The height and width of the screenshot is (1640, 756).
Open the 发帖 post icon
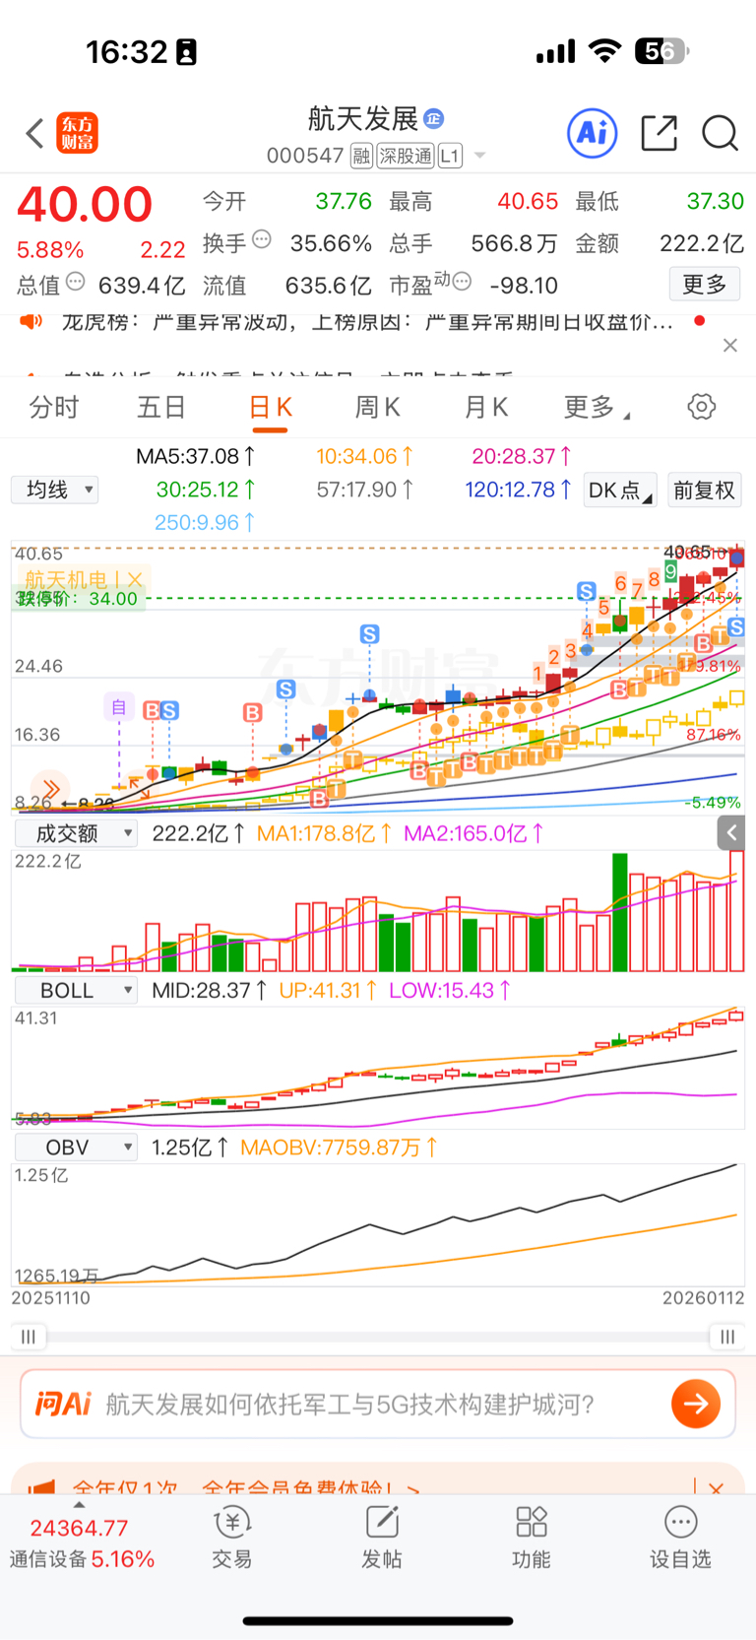pos(382,1538)
